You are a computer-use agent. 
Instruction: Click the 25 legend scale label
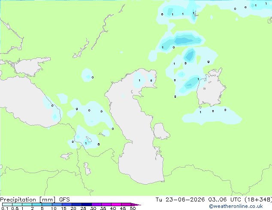83,208
